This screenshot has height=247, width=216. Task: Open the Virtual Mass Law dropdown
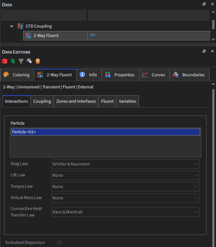tap(125, 198)
